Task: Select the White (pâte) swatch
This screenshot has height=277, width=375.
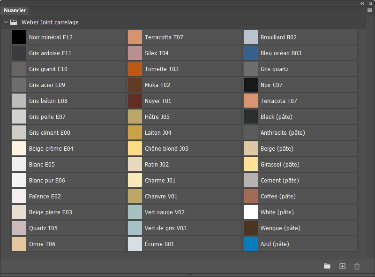Action: 251,212
